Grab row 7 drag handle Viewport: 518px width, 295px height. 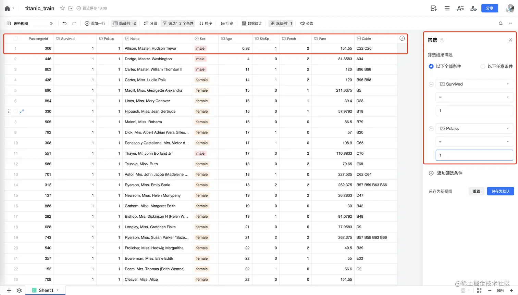[x=9, y=111]
